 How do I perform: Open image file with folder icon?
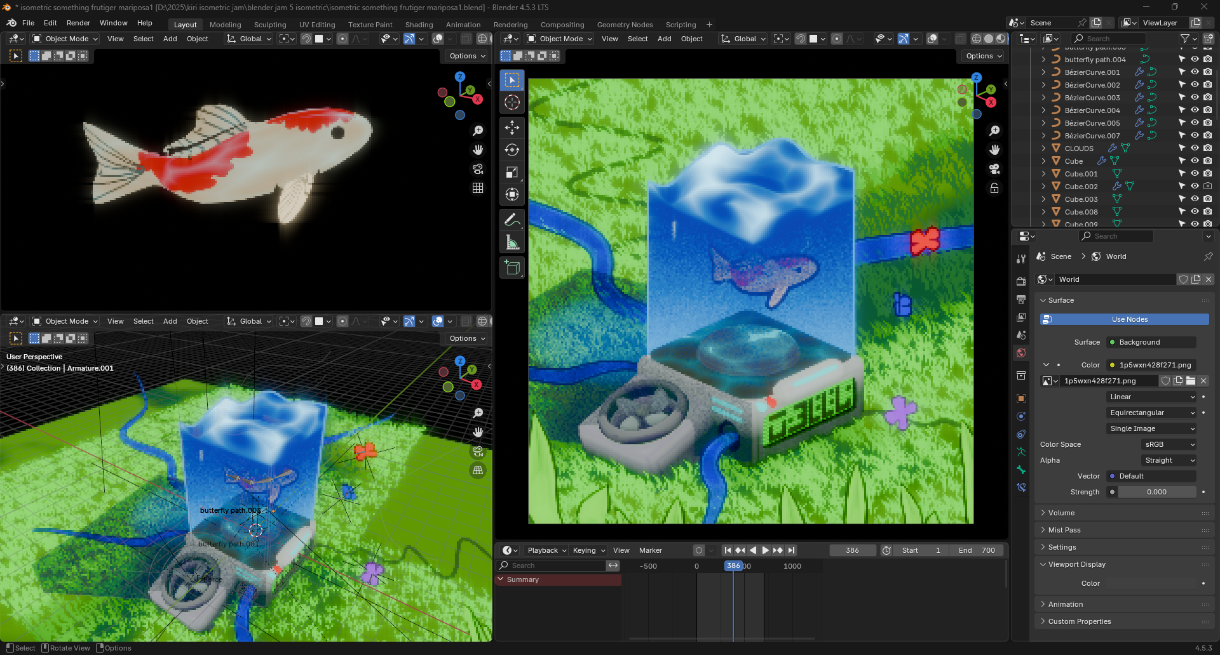click(x=1191, y=381)
